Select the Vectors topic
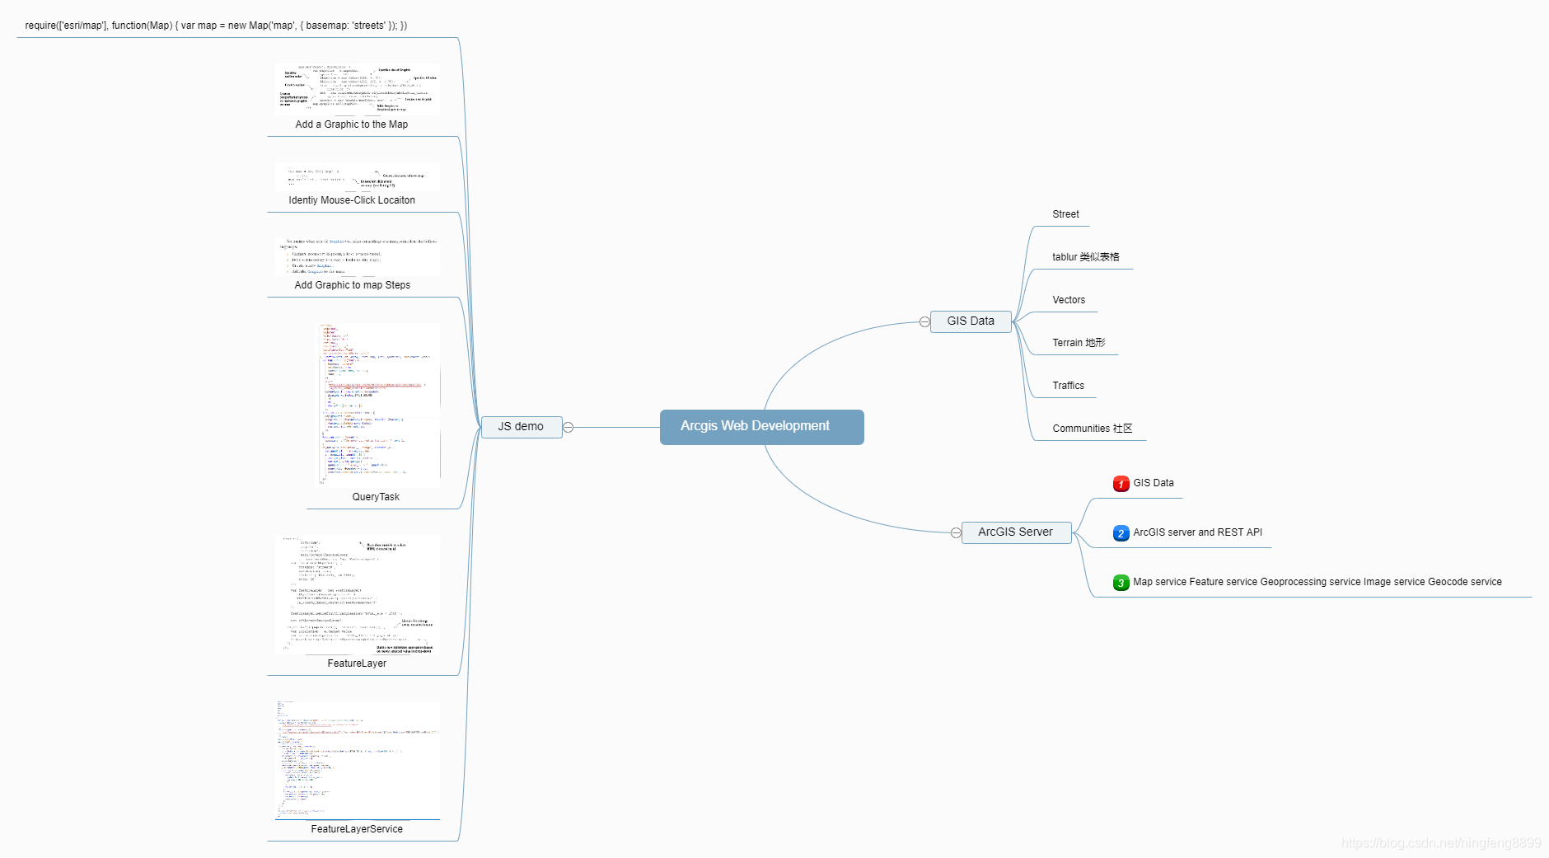The height and width of the screenshot is (858, 1549). point(1069,300)
